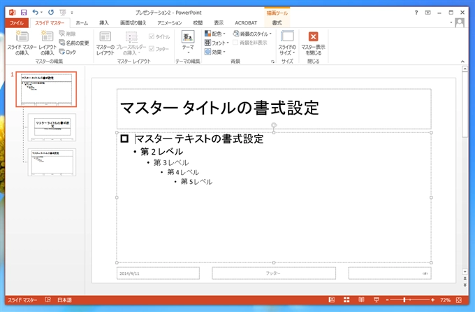This screenshot has height=312, width=475.
Task: Click the master title placeholder text
Action: (219, 108)
